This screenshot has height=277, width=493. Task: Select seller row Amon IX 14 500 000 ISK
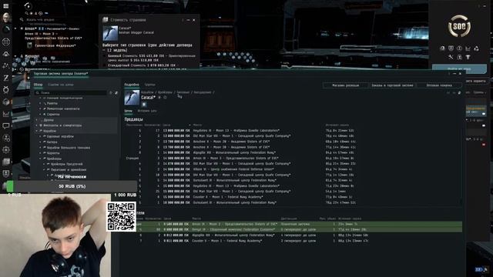[293, 159]
